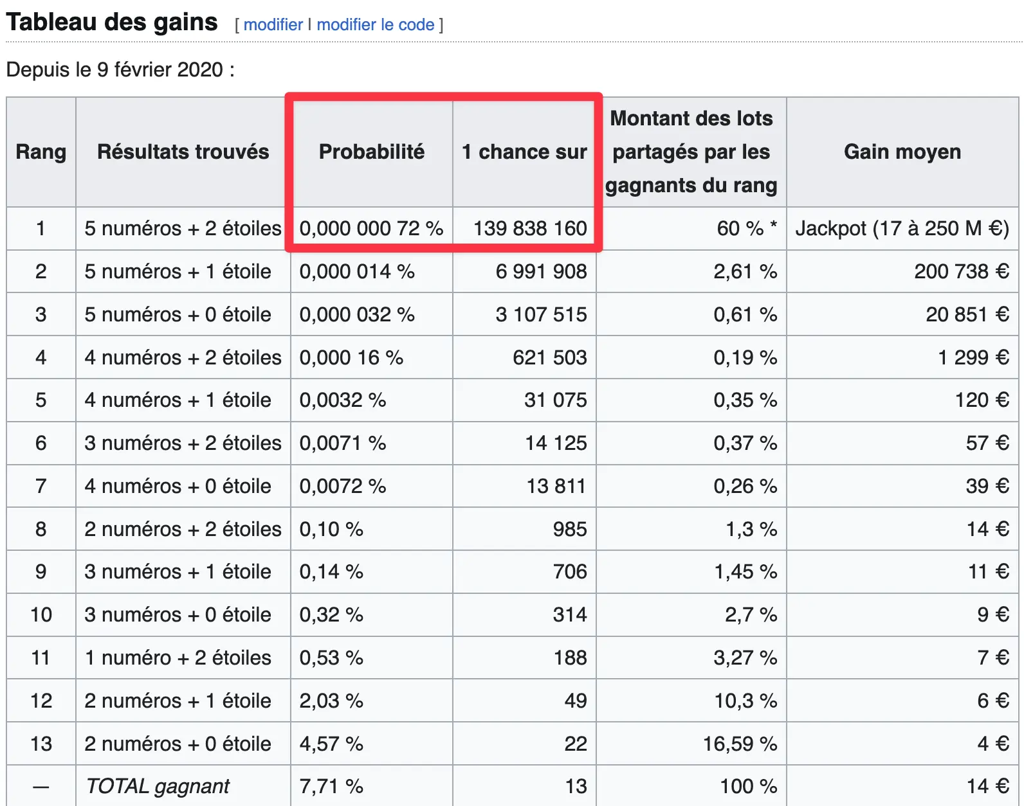The height and width of the screenshot is (806, 1024).
Task: Select the '7,71 %' total probability cell
Action: pyautogui.click(x=372, y=786)
